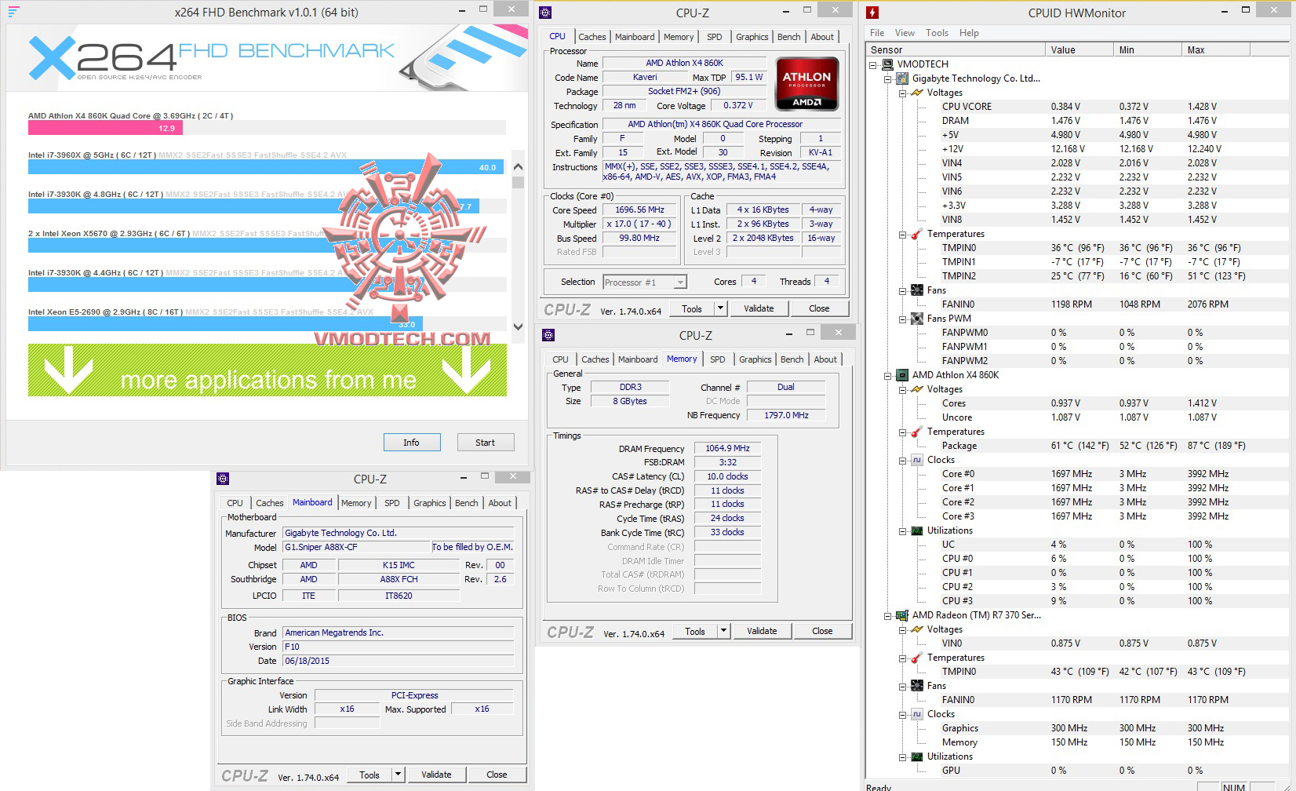Click the title bar icon of the CPU-Z memory timings window
The width and height of the screenshot is (1296, 791).
(548, 335)
